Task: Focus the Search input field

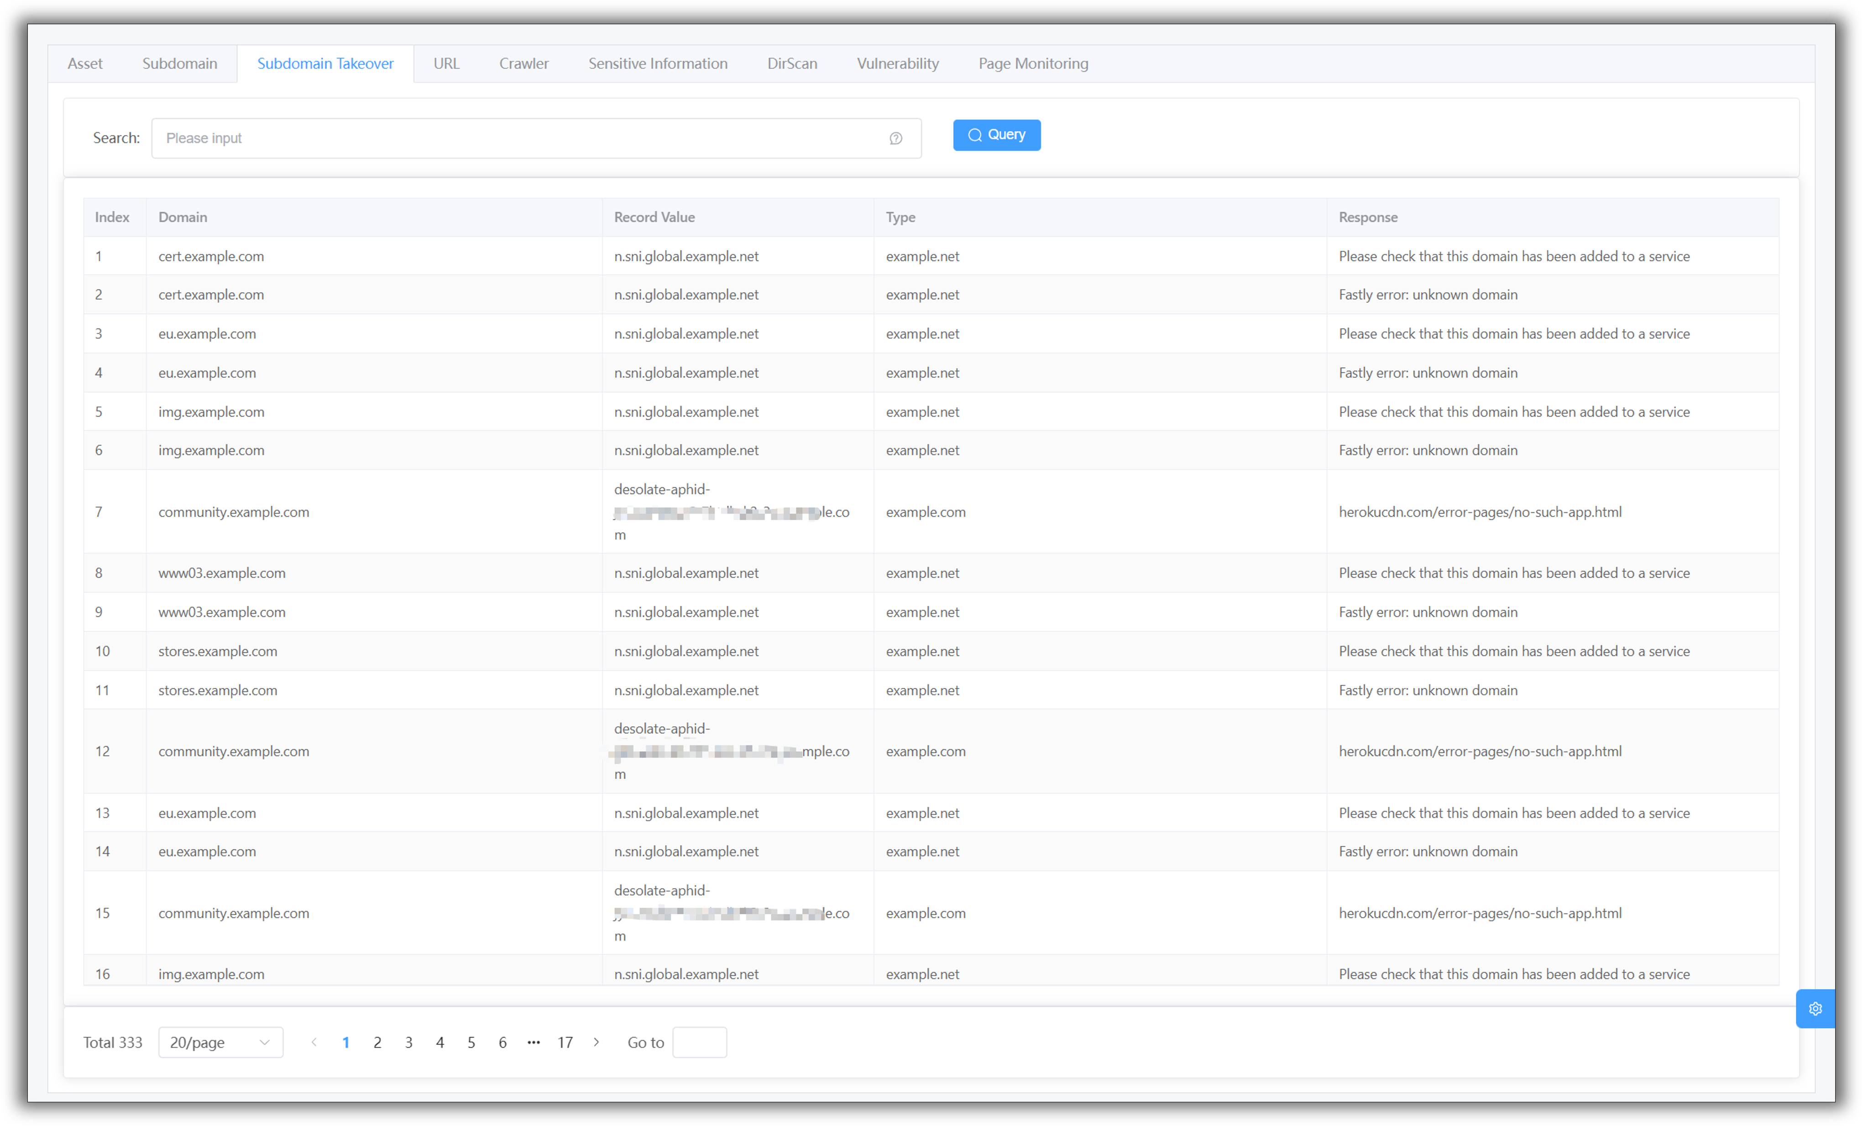Action: [522, 138]
